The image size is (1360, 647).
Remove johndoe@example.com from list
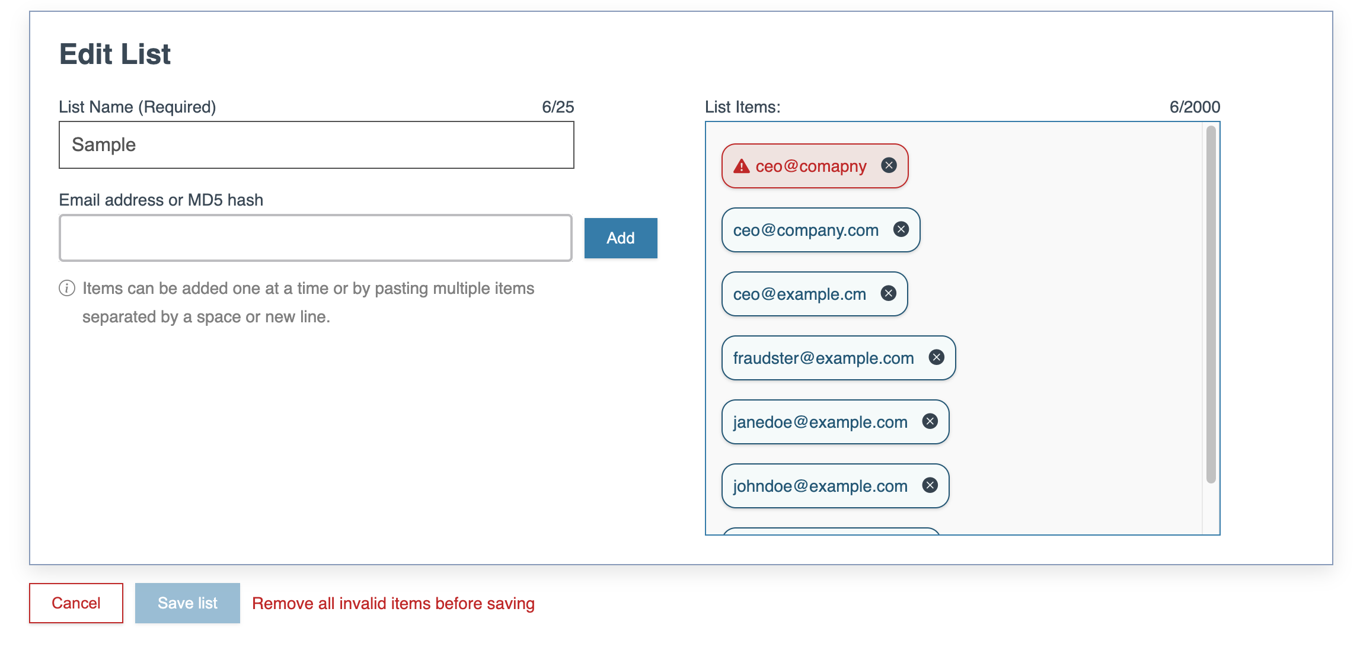(930, 485)
